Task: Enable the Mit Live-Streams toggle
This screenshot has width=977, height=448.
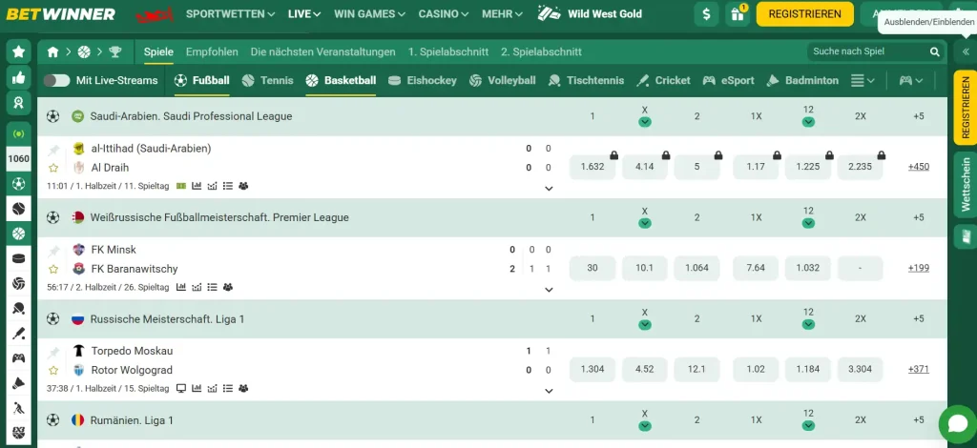Action: click(x=56, y=80)
